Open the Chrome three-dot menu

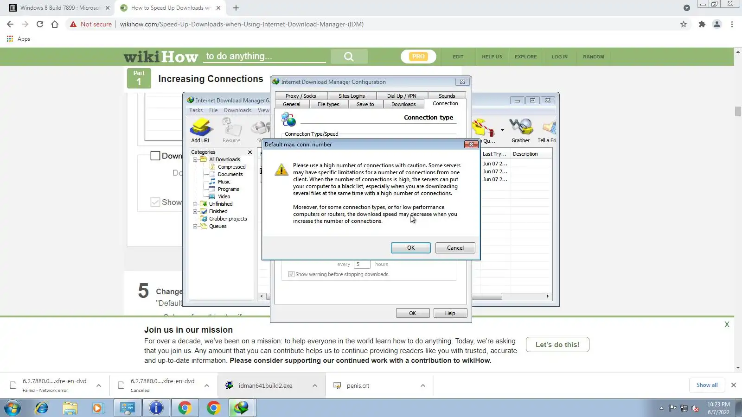(x=732, y=24)
